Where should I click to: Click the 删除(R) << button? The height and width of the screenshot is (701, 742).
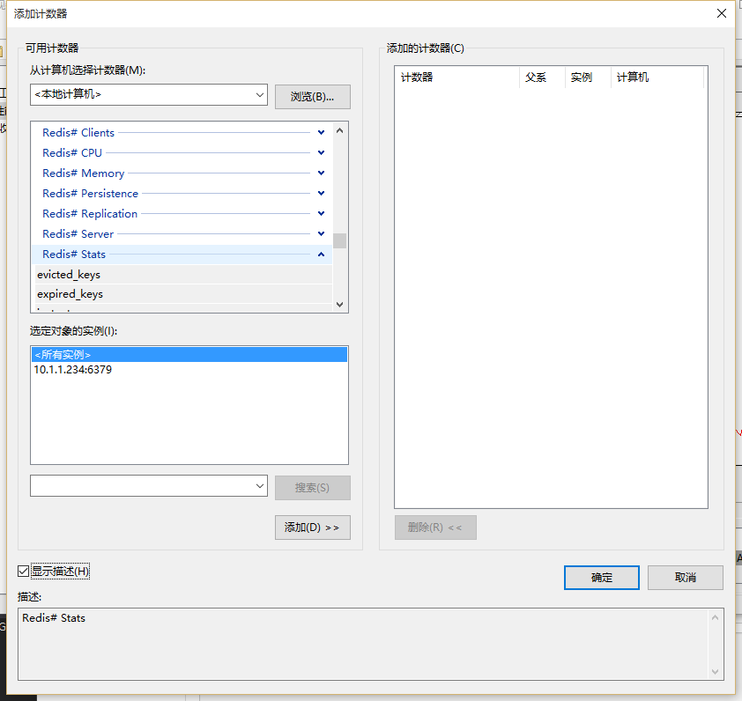tap(435, 528)
